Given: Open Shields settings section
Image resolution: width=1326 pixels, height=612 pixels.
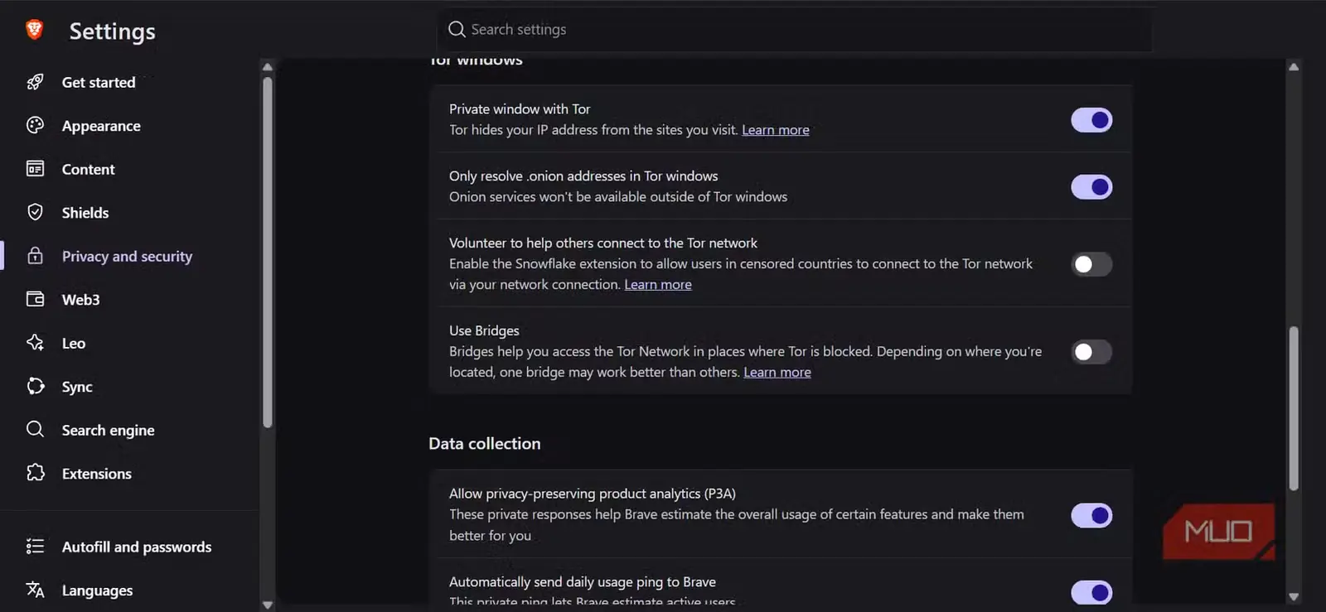Looking at the screenshot, I should pos(85,213).
